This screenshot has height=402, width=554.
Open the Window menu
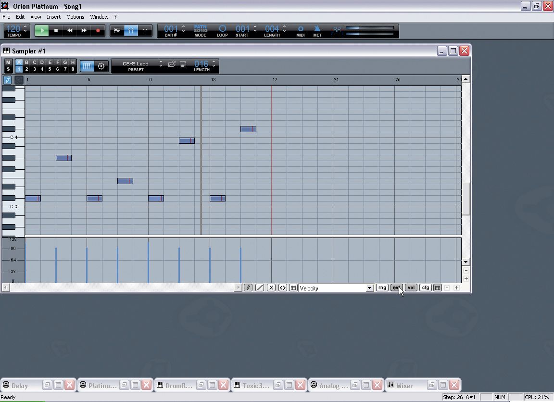point(99,17)
